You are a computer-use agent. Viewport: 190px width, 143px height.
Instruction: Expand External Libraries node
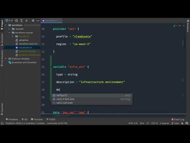6,59
